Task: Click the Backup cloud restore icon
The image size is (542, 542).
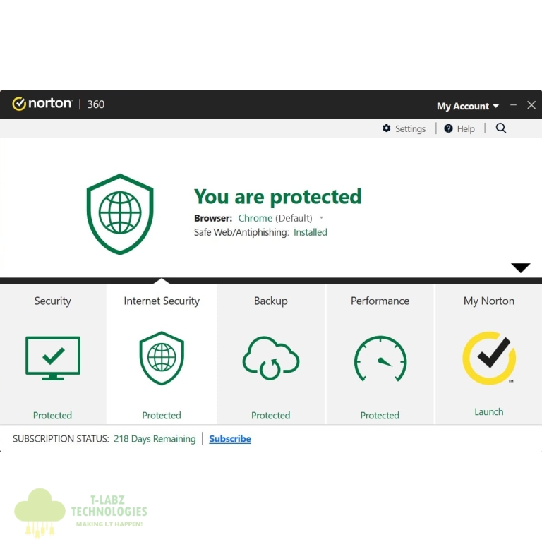Action: pyautogui.click(x=271, y=358)
